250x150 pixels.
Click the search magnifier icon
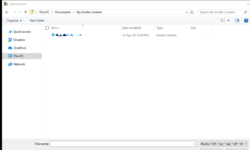pos(245,12)
